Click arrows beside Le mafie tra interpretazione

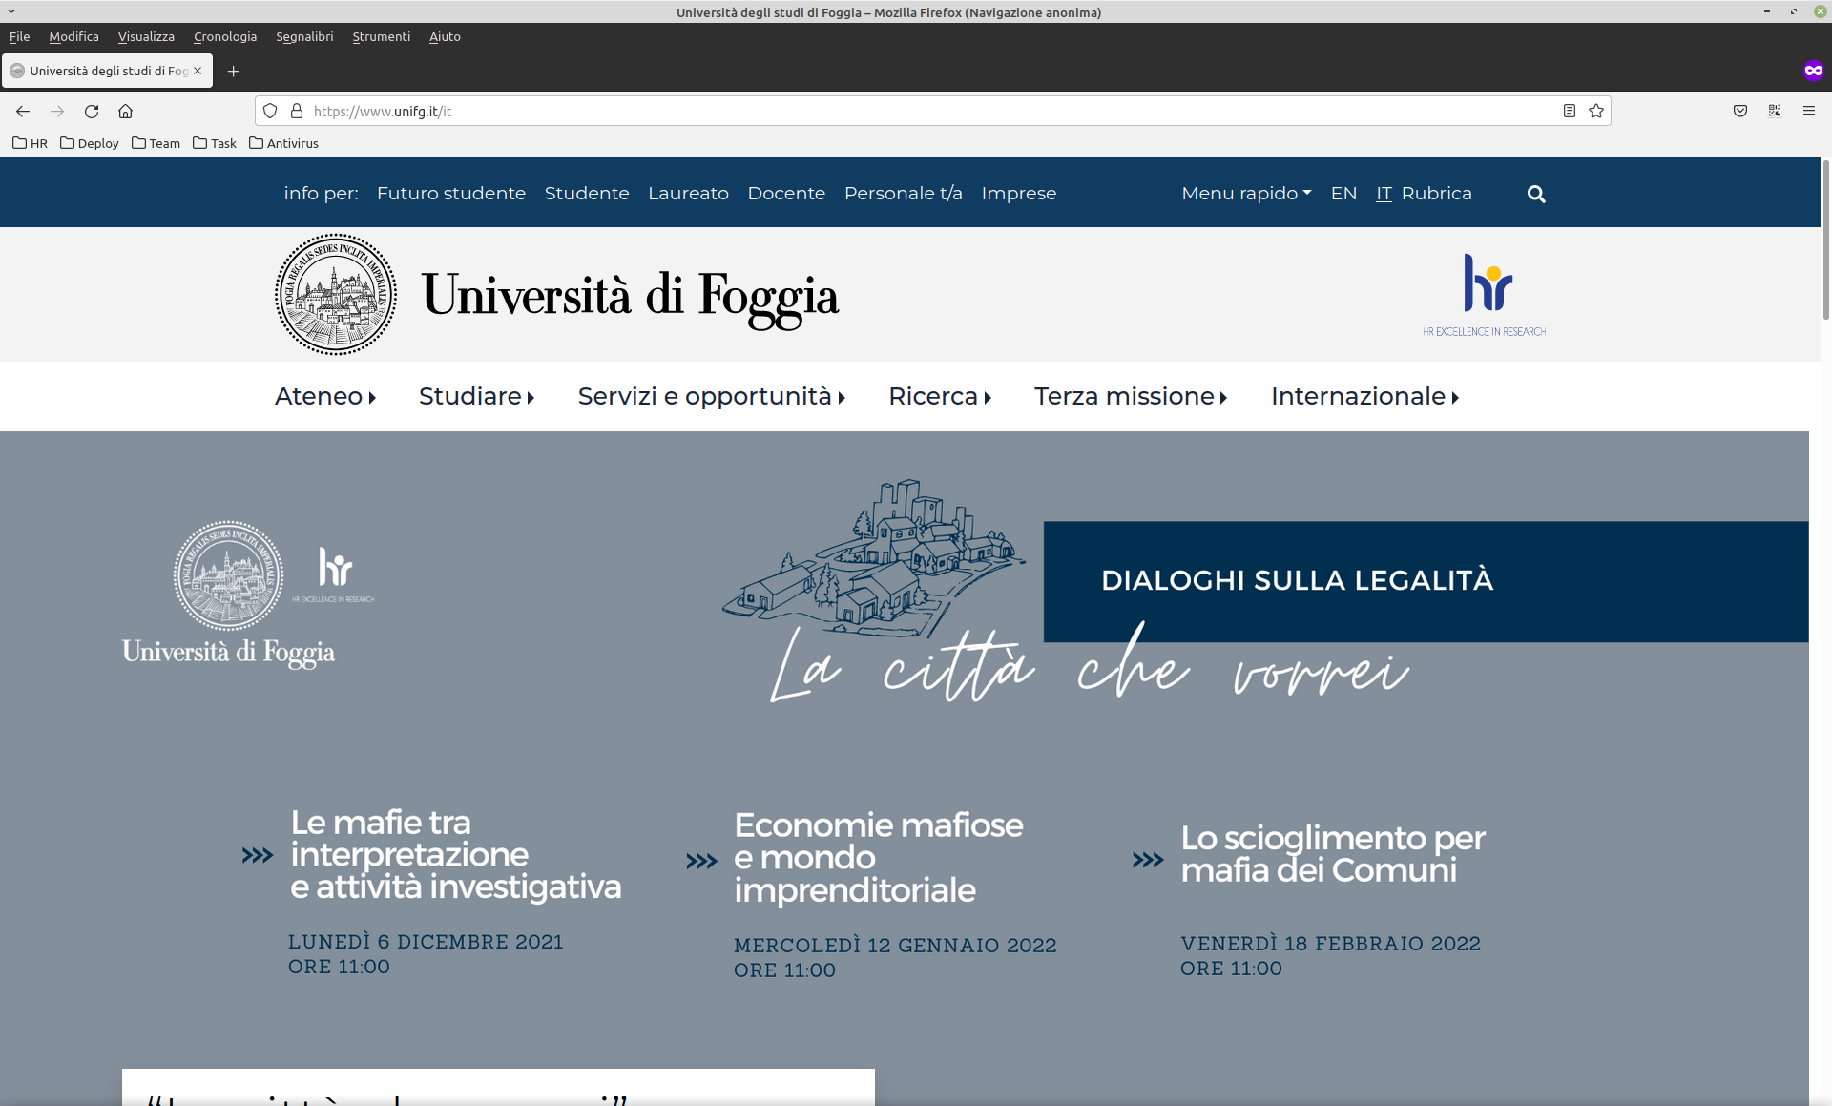click(258, 855)
